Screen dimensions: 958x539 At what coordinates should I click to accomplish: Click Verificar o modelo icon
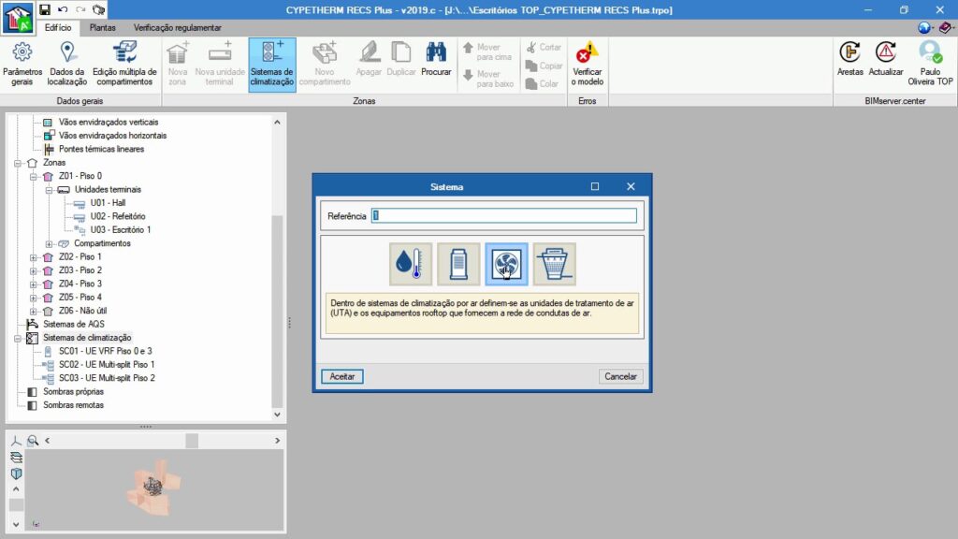[x=588, y=65]
